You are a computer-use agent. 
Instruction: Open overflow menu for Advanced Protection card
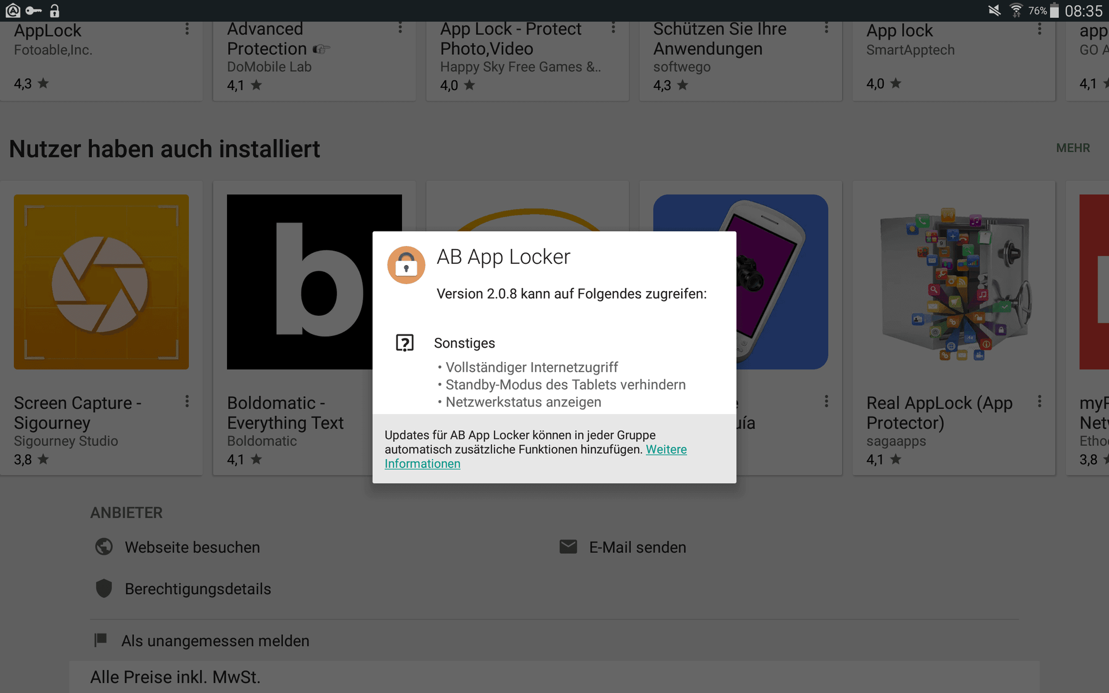click(x=400, y=28)
